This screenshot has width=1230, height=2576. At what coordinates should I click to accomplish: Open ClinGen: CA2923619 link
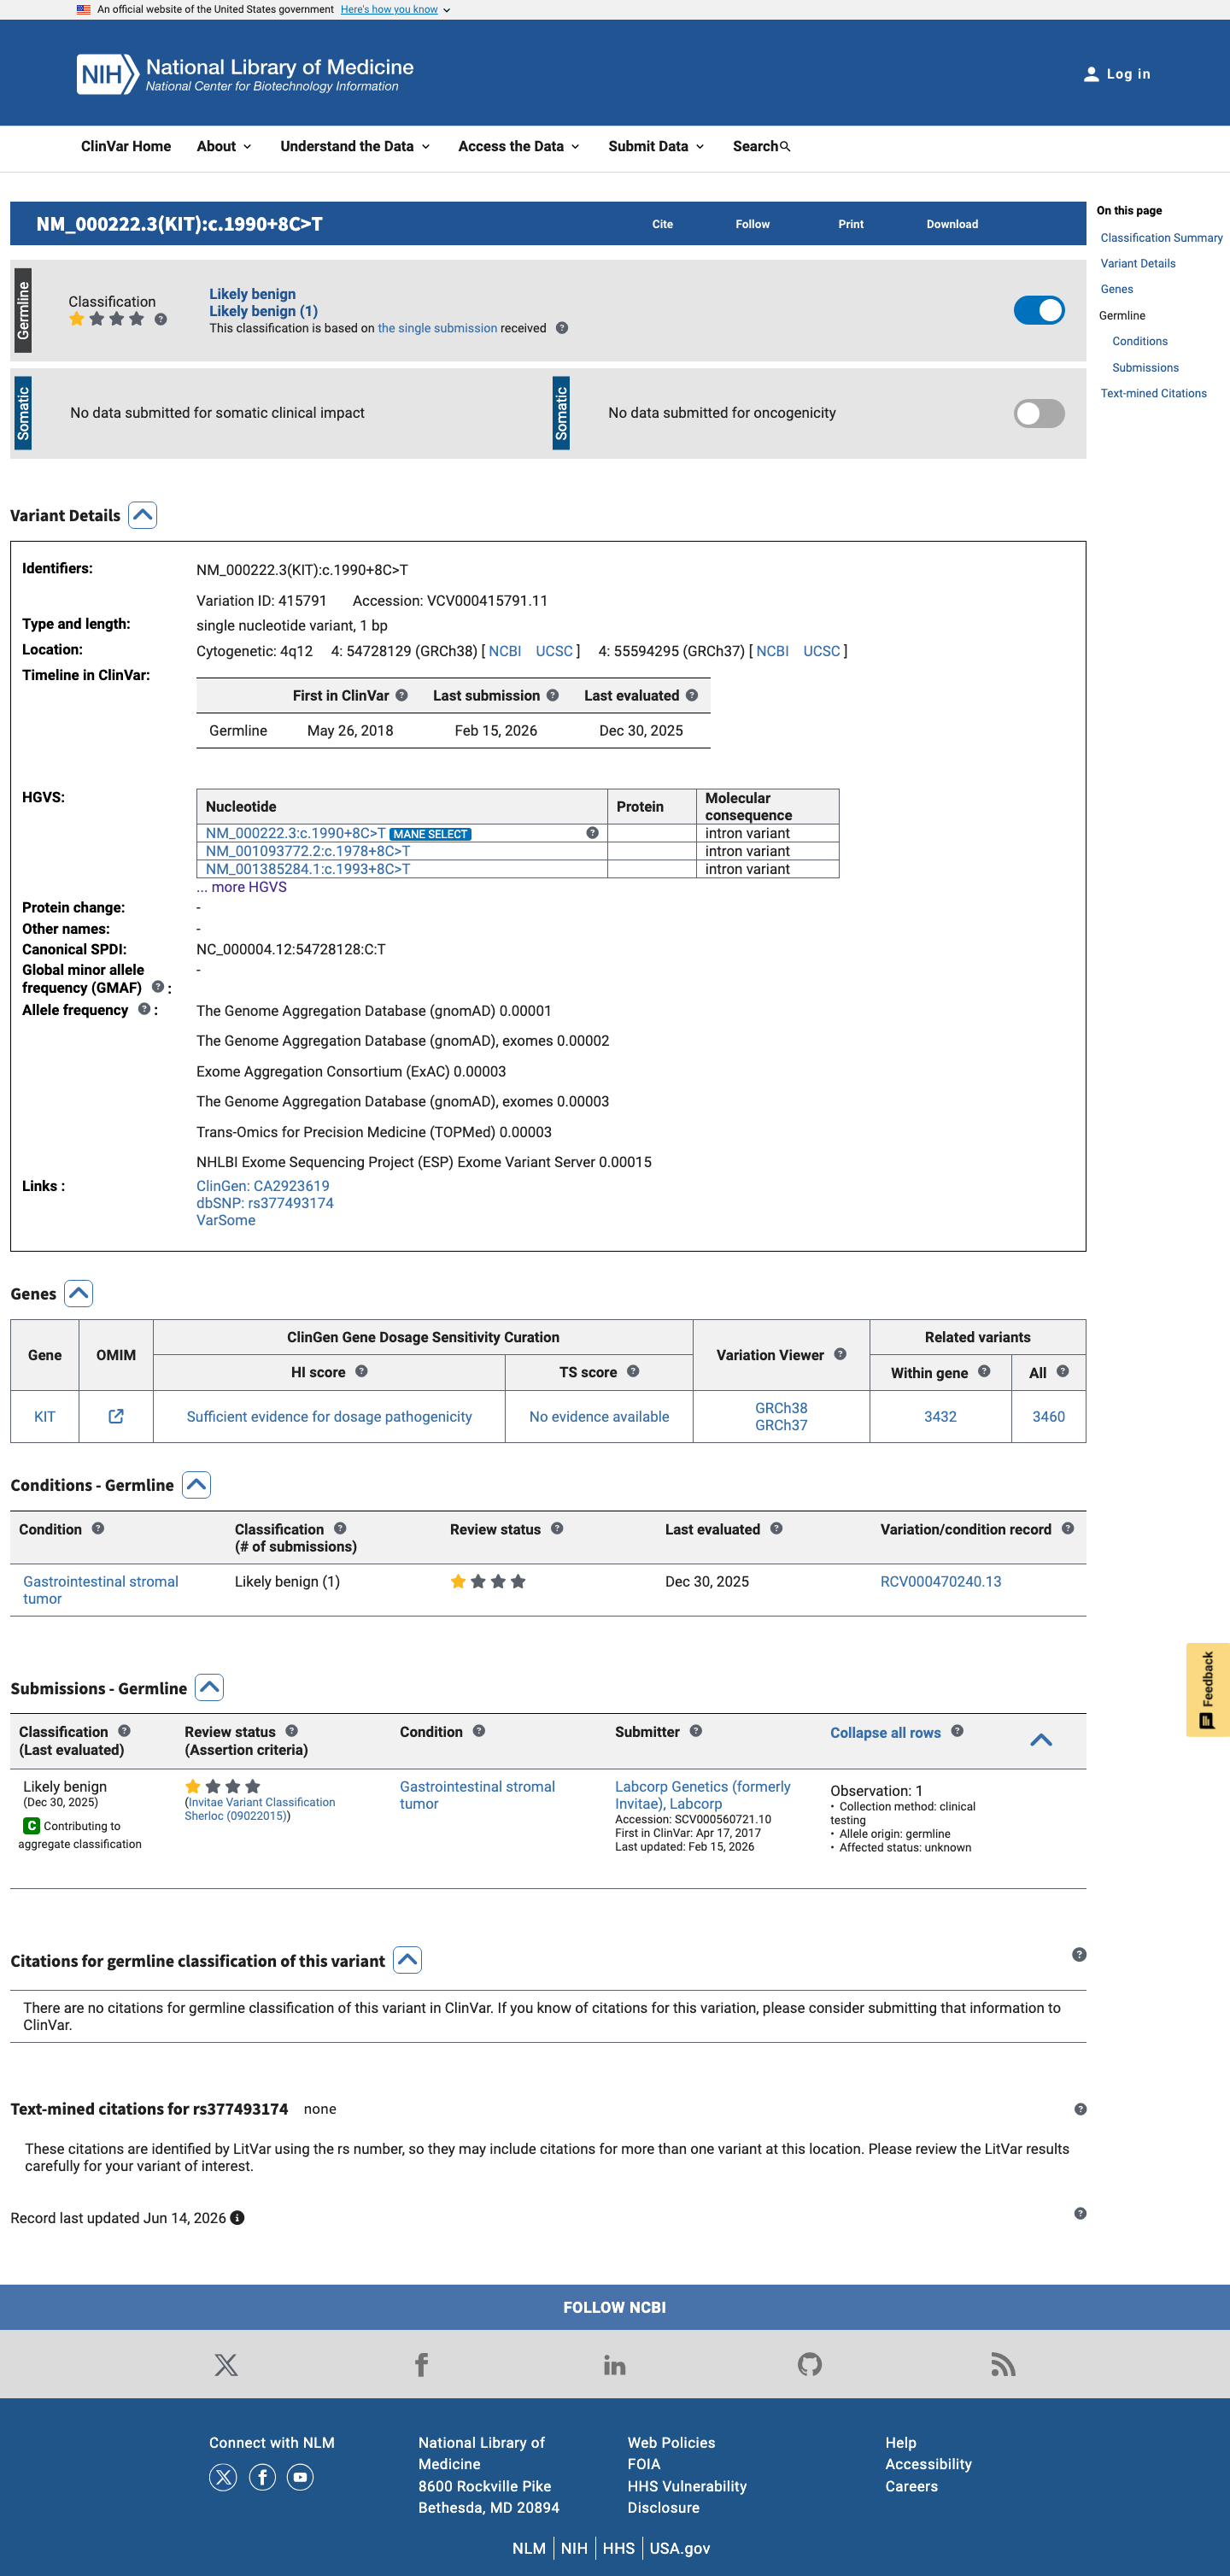coord(263,1186)
